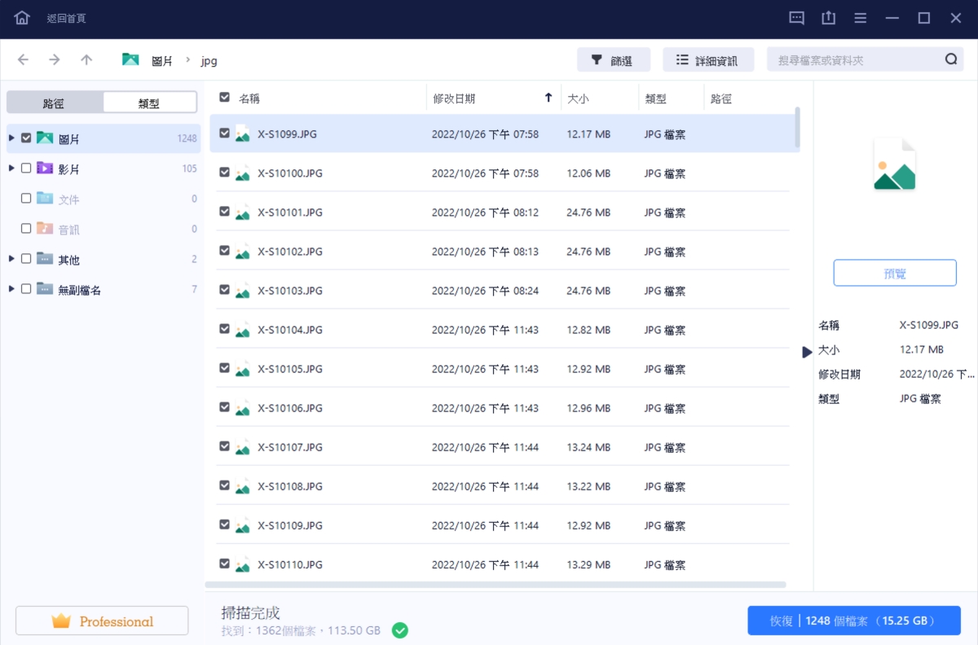
Task: Collapse the preview panel with side arrow
Action: click(x=807, y=352)
